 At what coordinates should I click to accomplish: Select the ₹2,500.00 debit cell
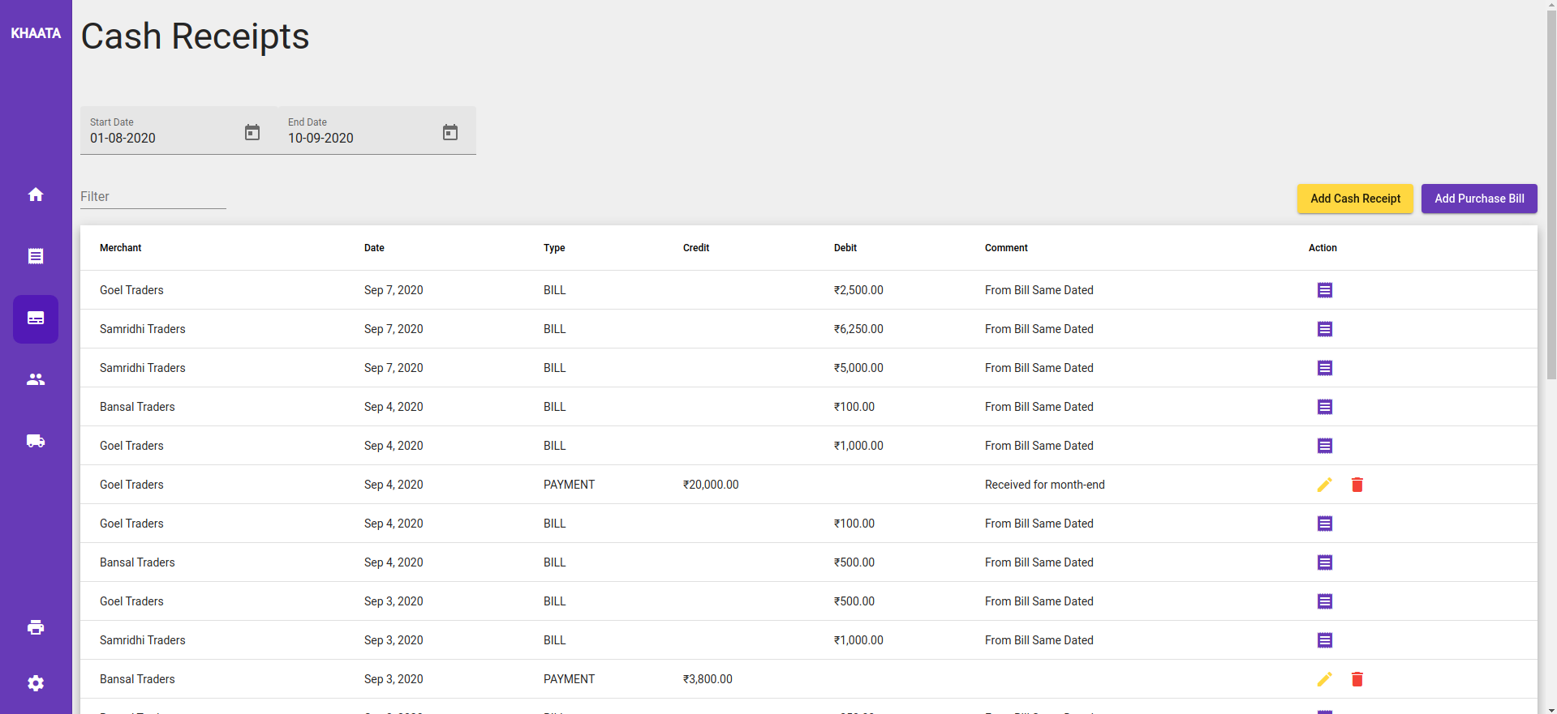tap(858, 290)
